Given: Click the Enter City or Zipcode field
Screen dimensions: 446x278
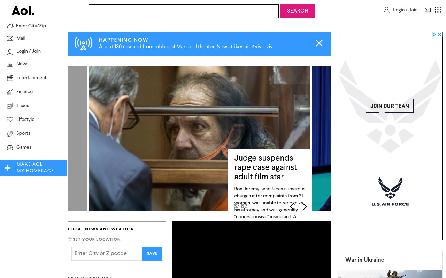Looking at the screenshot, I should tap(107, 253).
